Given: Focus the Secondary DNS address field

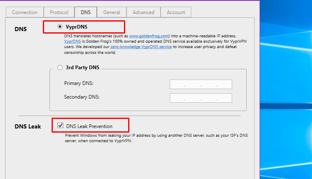Looking at the screenshot, I should 201,98.
